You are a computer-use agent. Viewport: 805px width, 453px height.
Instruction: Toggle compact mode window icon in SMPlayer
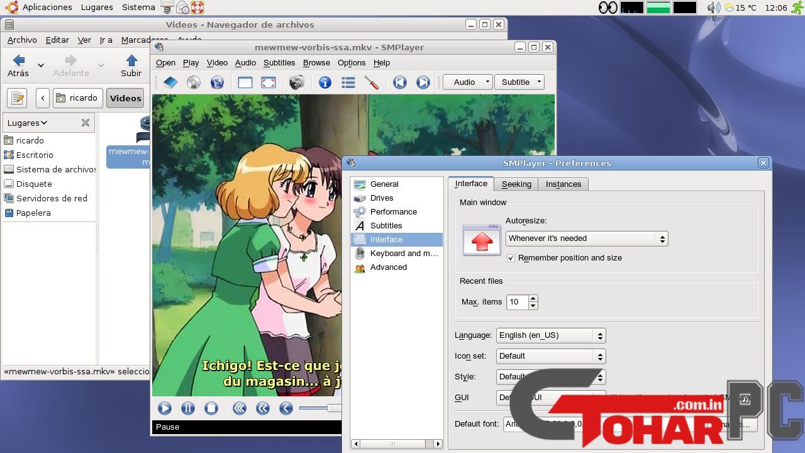click(245, 82)
